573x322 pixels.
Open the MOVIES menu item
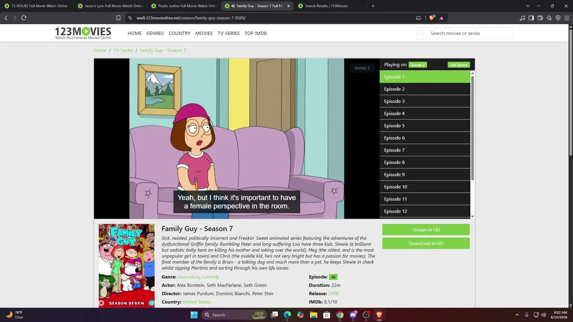[x=204, y=33]
